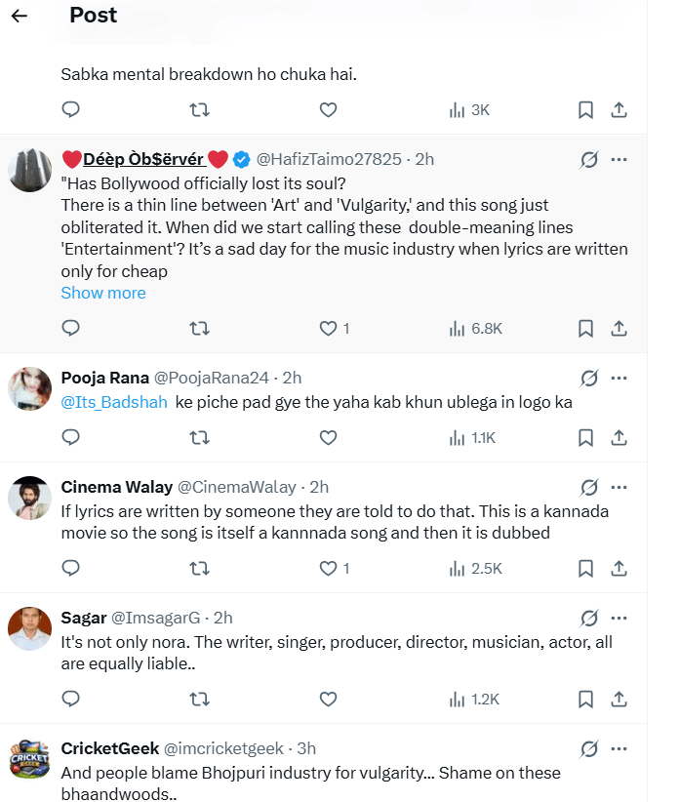
Task: Repost Pooja Rana's reply
Action: (x=199, y=438)
